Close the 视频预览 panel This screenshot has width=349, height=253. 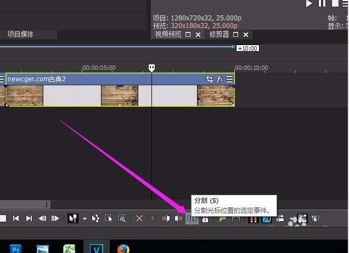pos(198,35)
